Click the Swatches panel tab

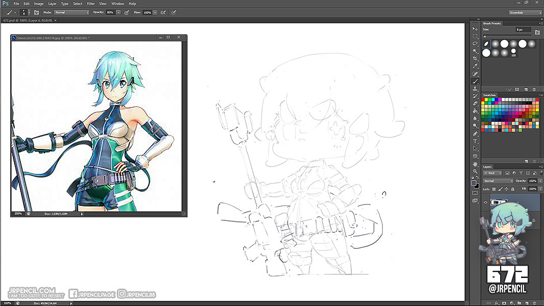(489, 95)
